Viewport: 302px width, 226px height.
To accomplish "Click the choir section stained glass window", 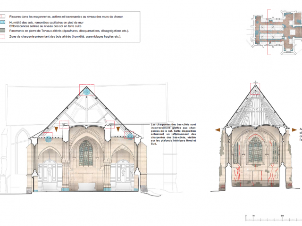I will [255, 149].
